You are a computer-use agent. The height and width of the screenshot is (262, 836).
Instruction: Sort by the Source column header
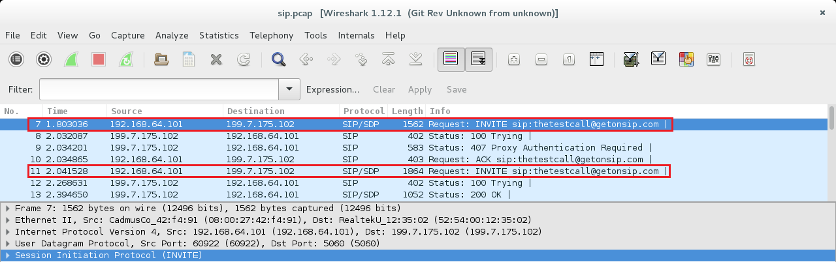(165, 111)
